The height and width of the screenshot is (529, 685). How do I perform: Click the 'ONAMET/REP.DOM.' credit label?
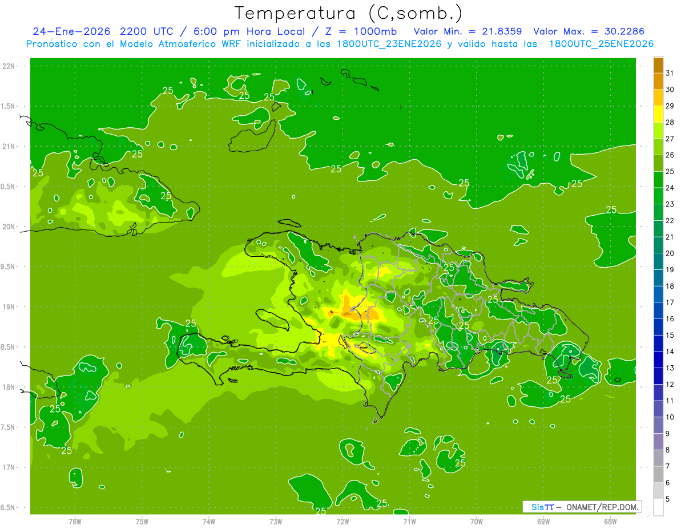[602, 507]
